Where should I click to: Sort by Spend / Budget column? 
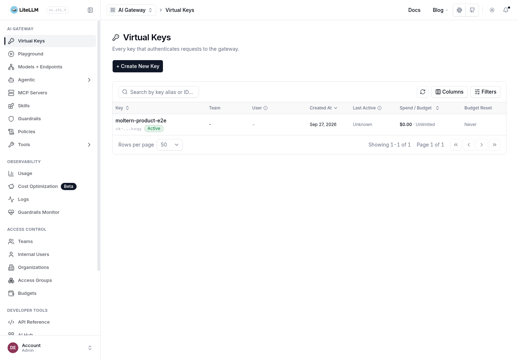(419, 108)
